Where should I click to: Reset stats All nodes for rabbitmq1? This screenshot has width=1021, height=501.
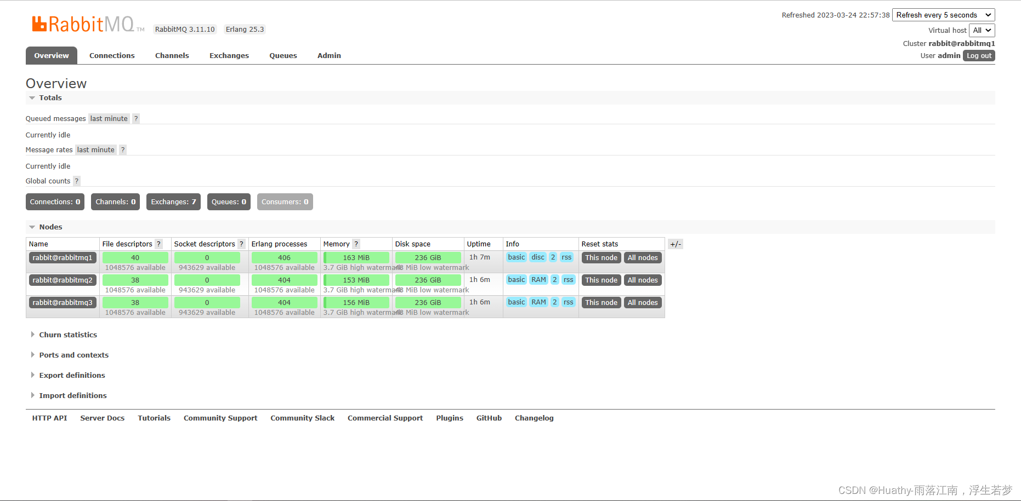(x=643, y=257)
